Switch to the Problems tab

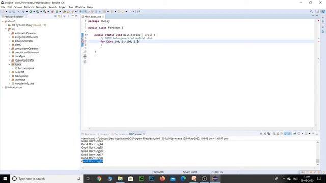(x=89, y=134)
